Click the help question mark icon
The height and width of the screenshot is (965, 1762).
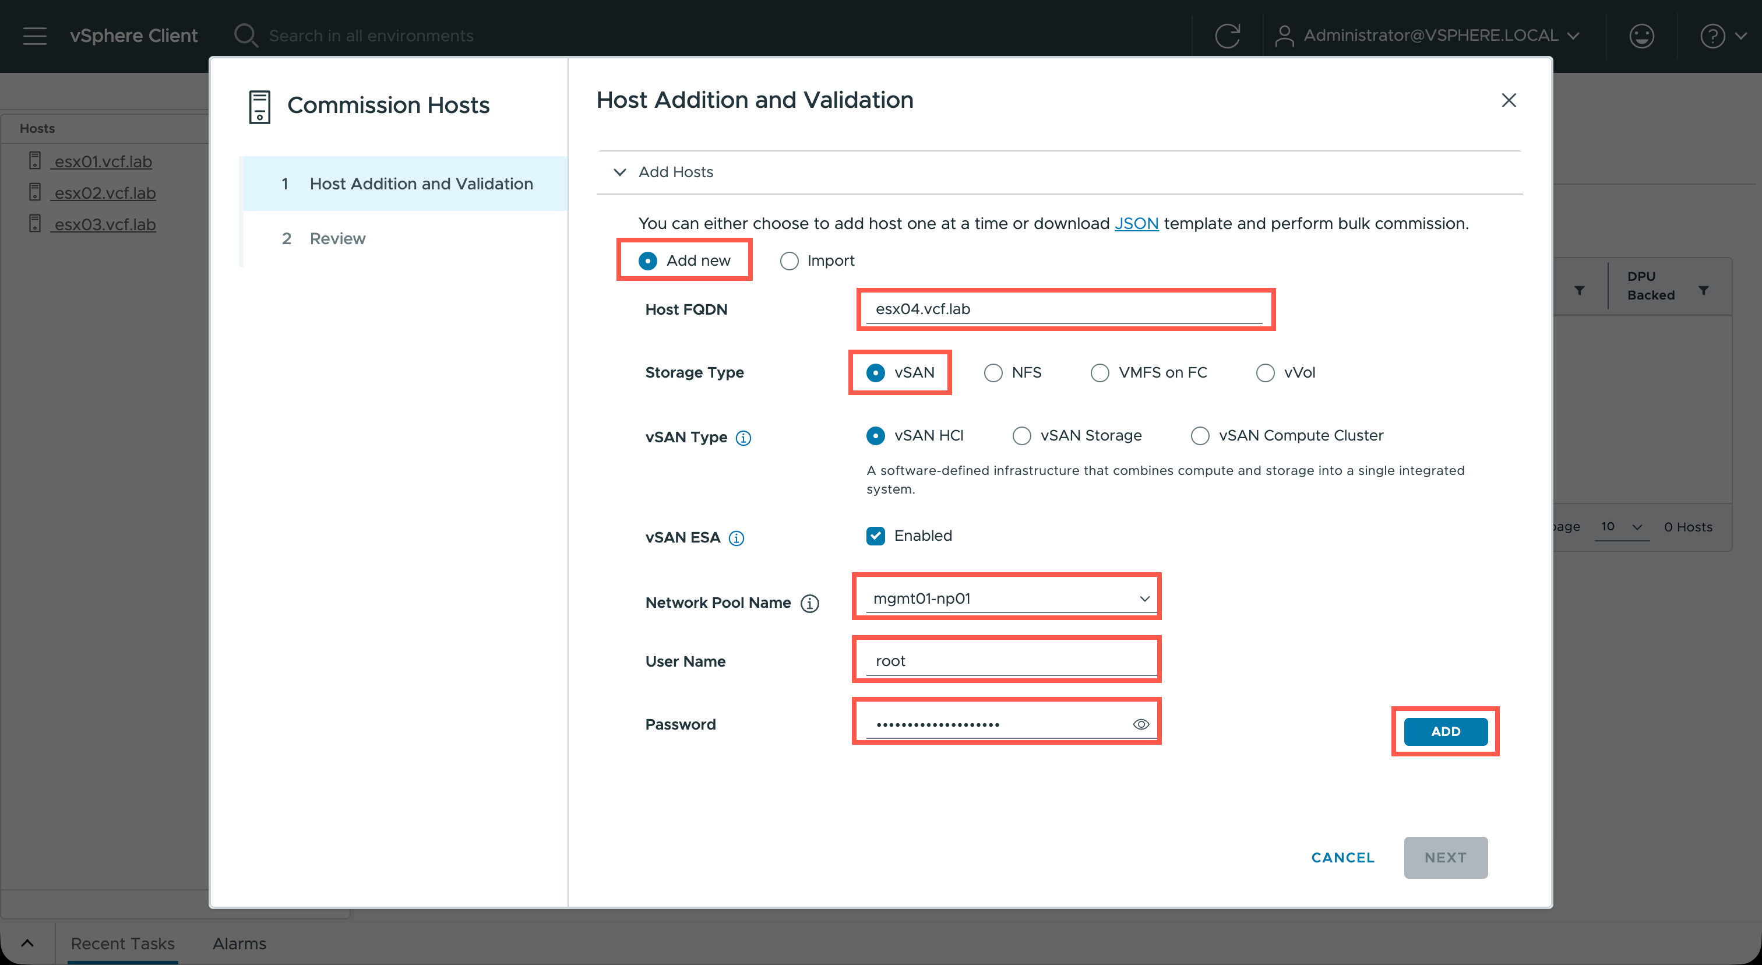1712,36
